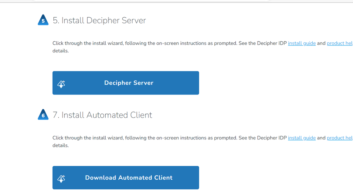Click the word 'details.' under Automated Client instructions
The image size is (353, 190).
pos(60,145)
